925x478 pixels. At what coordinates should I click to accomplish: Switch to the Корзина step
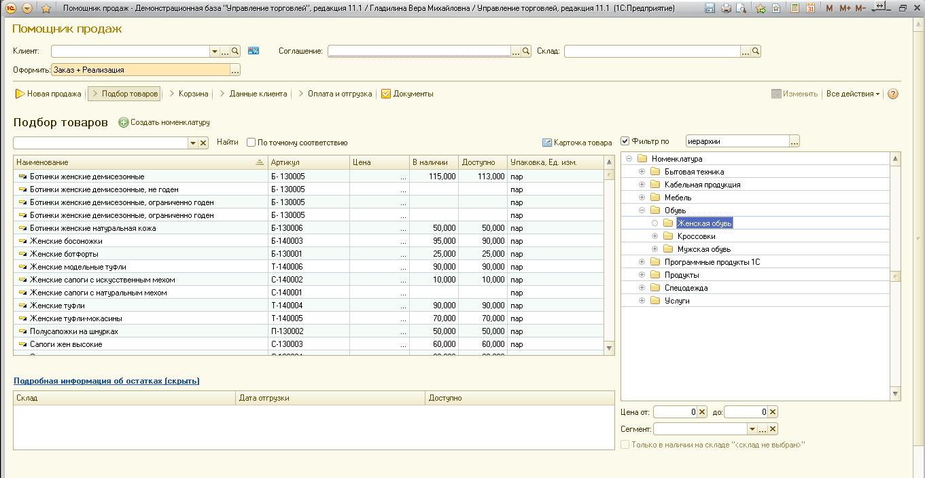[x=193, y=94]
